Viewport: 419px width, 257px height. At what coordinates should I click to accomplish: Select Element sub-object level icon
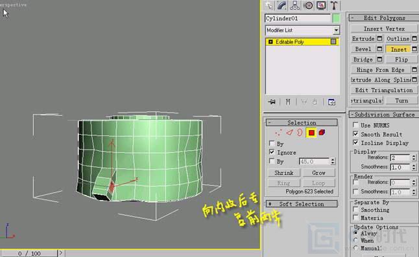pos(322,133)
